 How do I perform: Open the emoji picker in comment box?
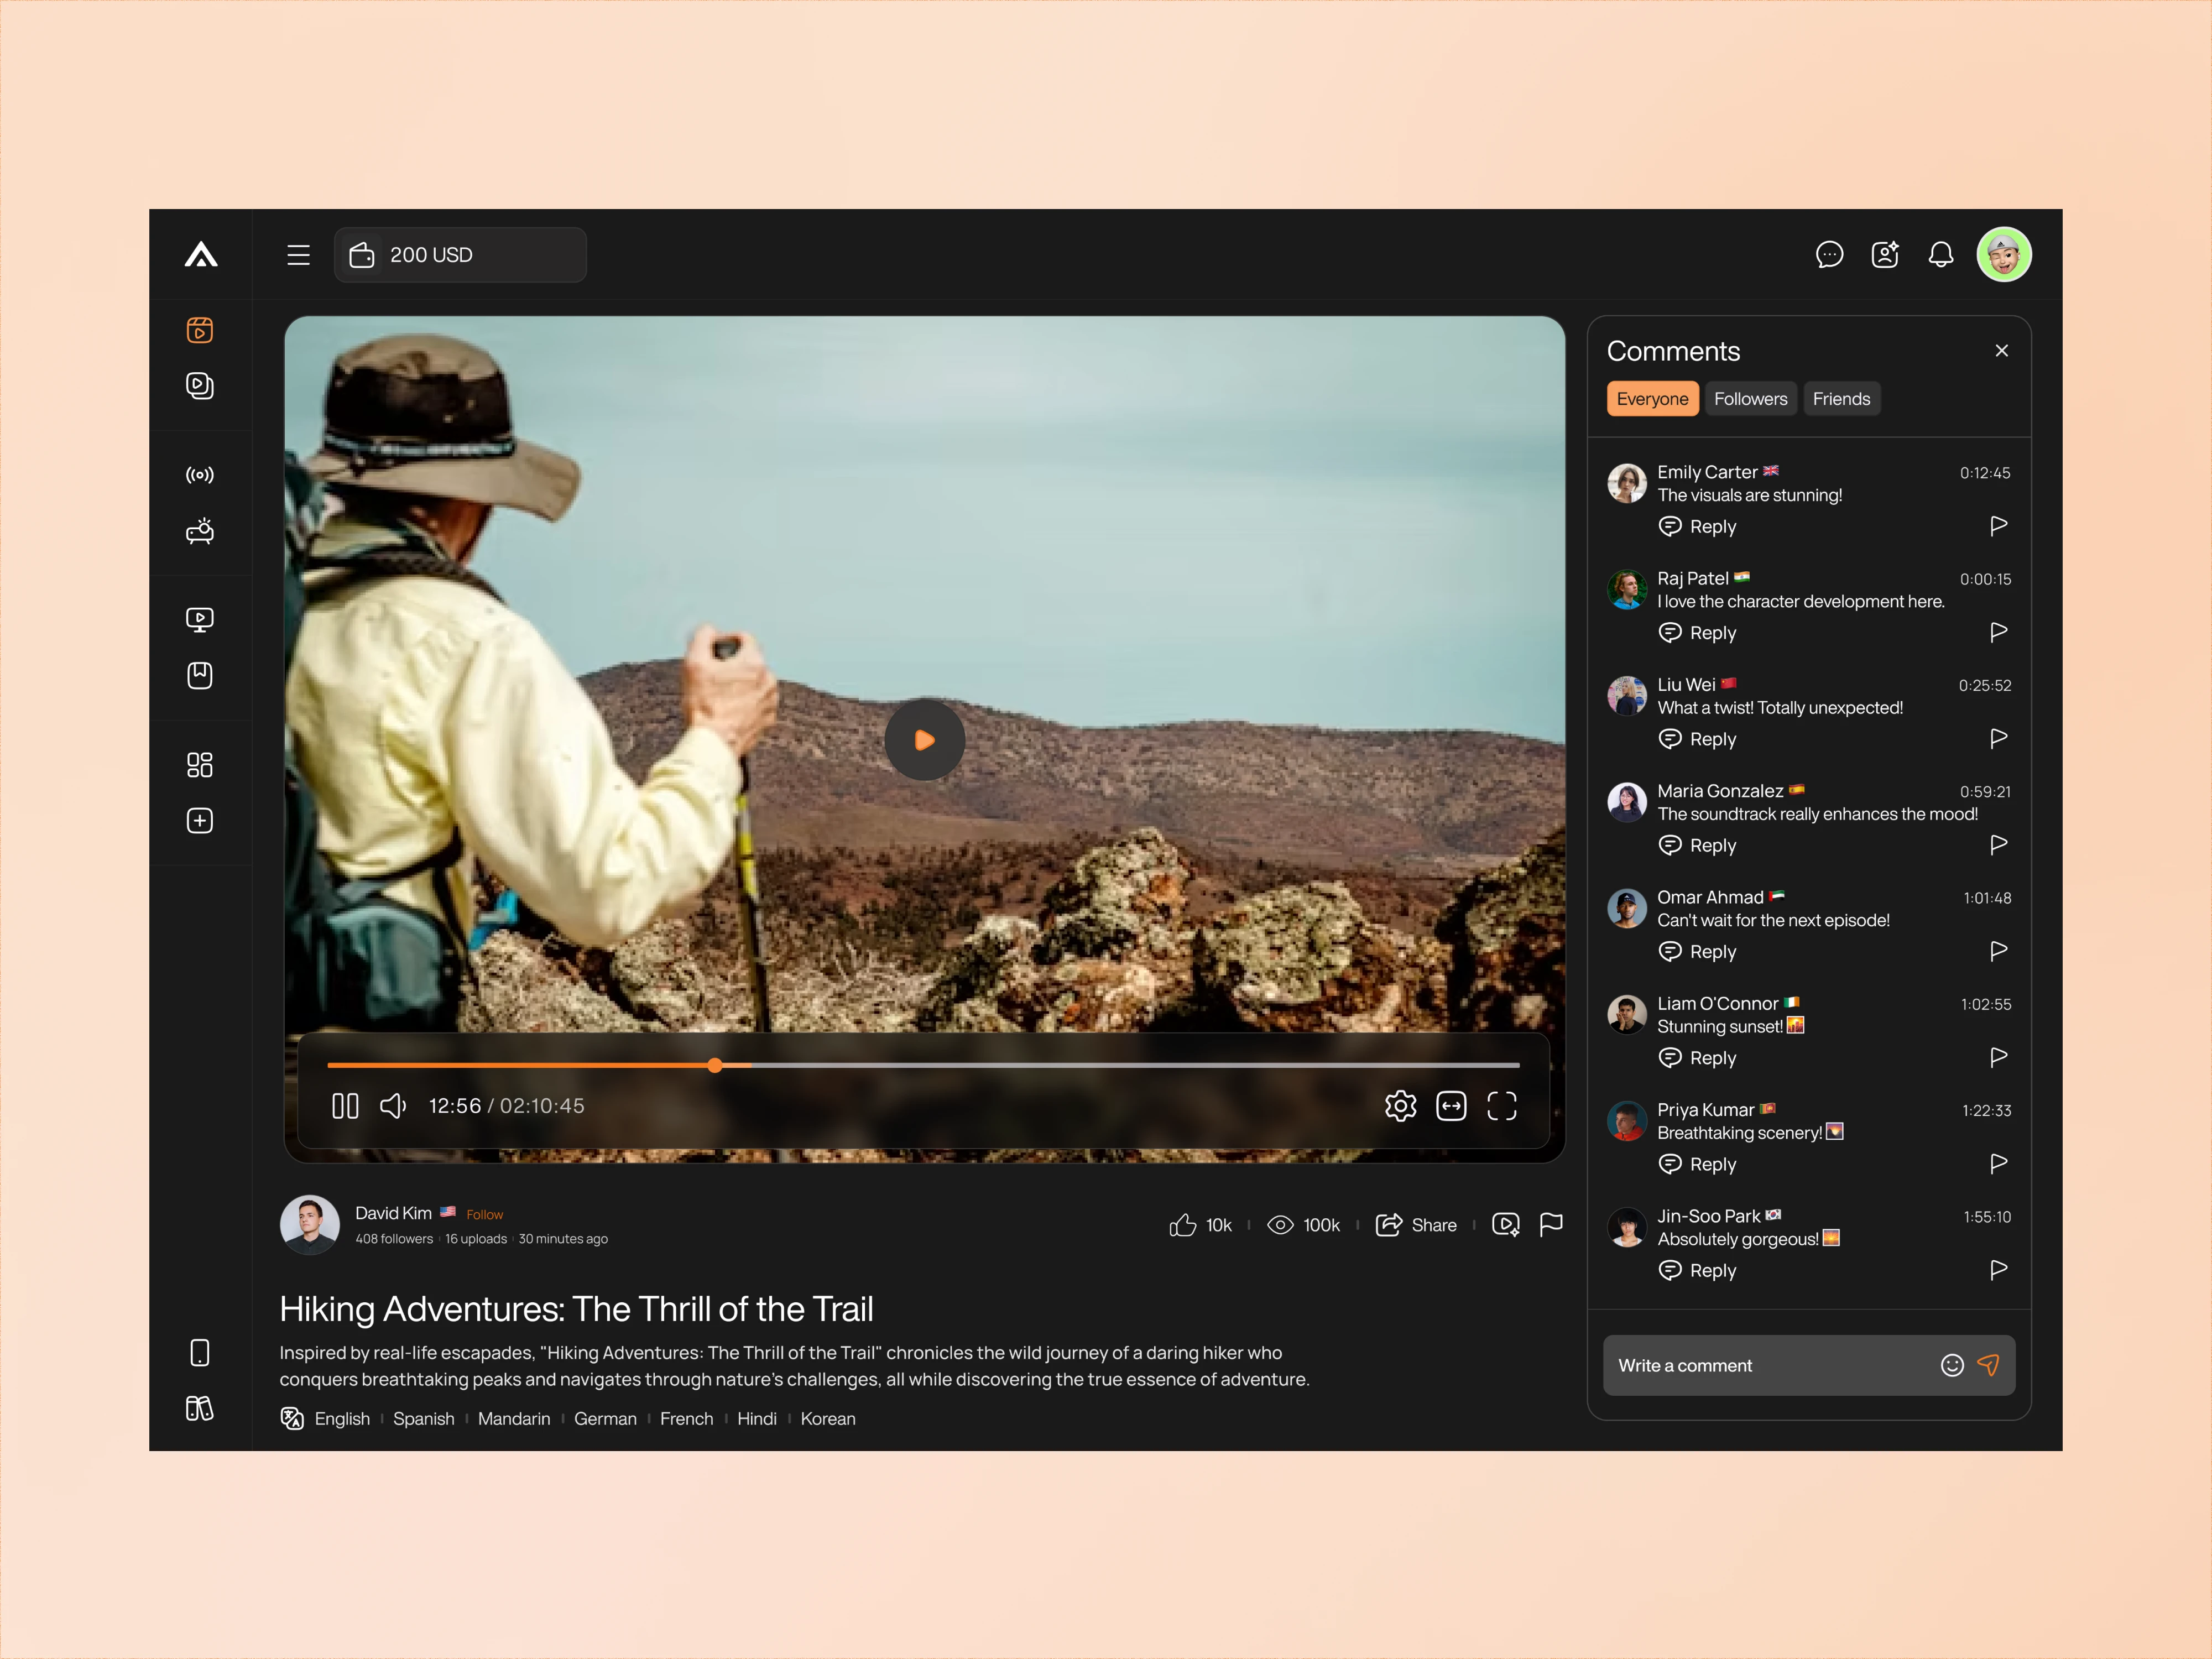pos(1952,1365)
